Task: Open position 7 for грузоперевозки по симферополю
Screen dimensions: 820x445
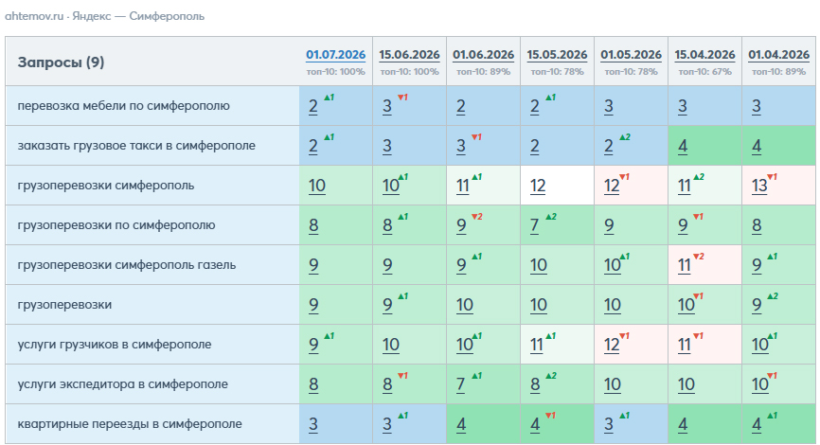Action: pos(534,225)
